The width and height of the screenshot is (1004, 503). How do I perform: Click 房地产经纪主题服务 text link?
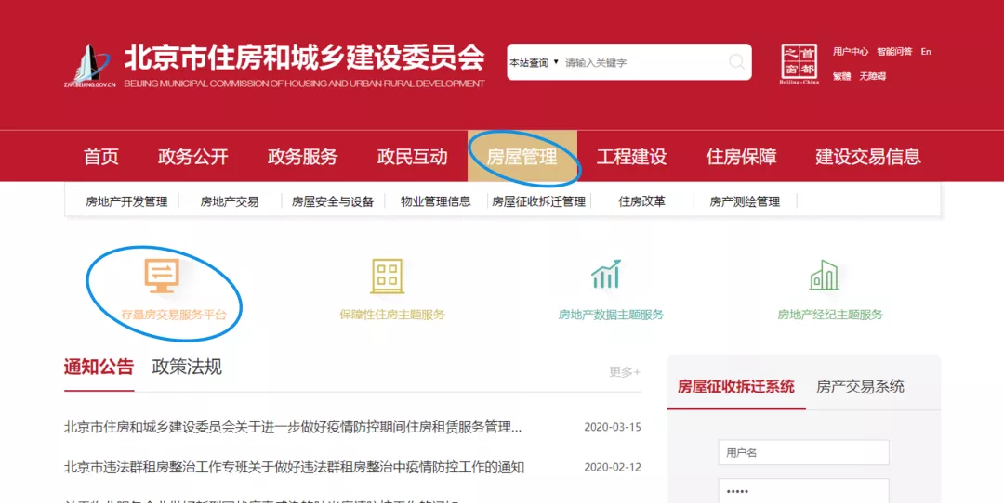click(830, 316)
